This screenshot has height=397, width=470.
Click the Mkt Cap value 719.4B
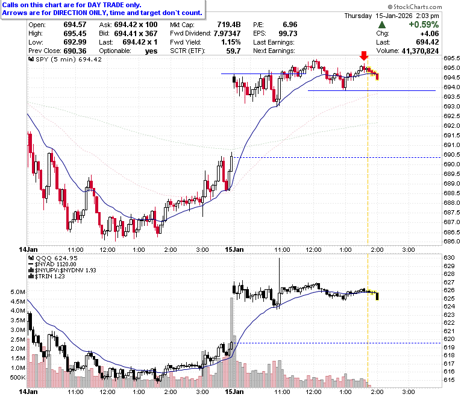tap(229, 25)
